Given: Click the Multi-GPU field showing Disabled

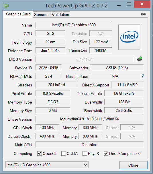Looking at the screenshot, I should click(90, 145).
